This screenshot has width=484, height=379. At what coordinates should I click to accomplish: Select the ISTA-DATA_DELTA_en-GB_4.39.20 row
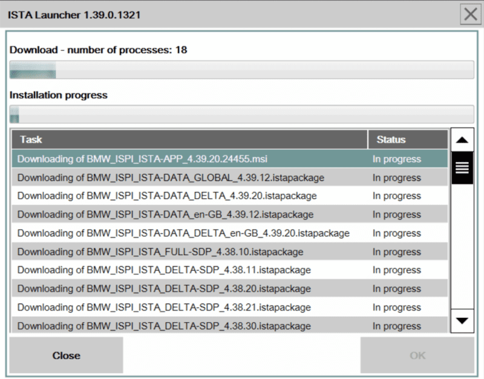[230, 233]
